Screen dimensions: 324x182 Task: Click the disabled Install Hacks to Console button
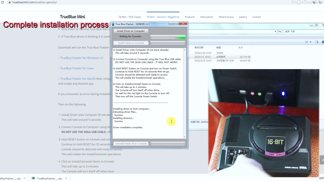pos(131,43)
